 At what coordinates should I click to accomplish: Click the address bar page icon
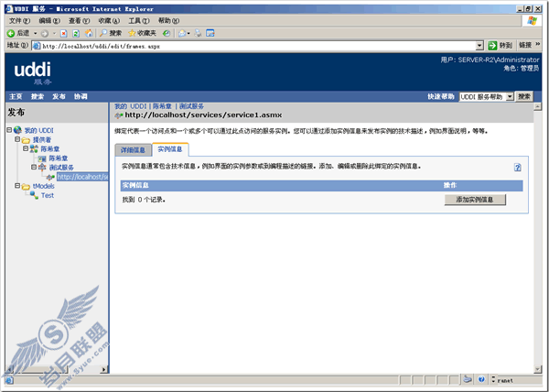36,46
